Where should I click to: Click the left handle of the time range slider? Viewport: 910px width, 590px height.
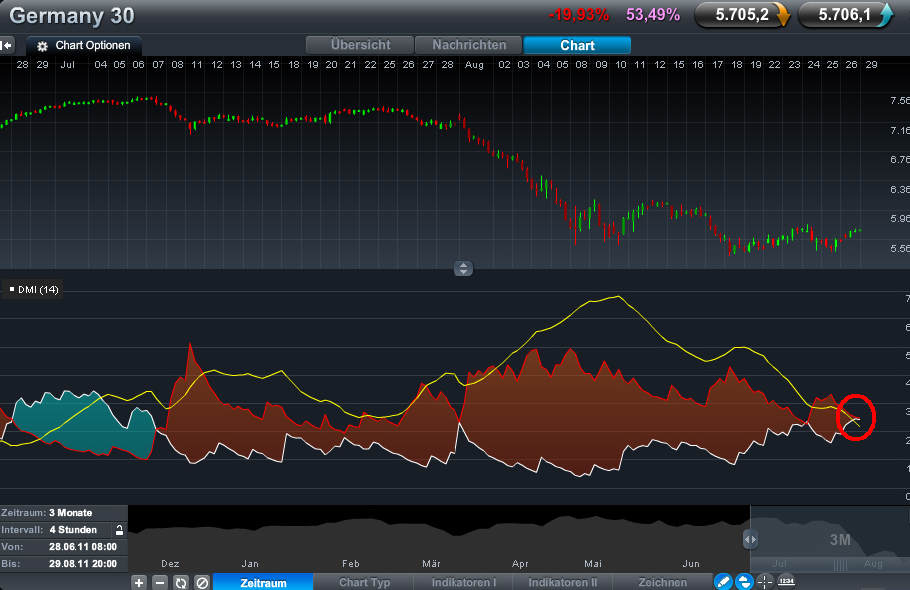click(750, 539)
